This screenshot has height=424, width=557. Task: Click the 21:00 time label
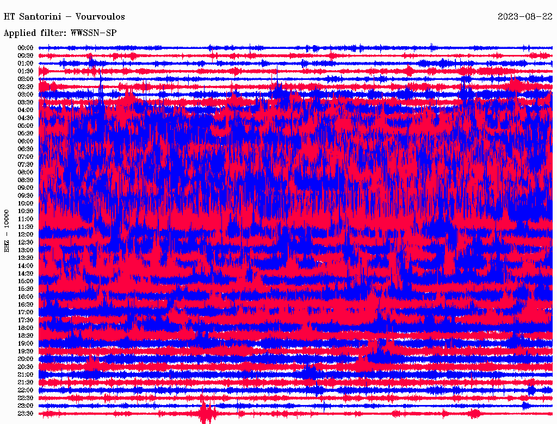click(26, 375)
